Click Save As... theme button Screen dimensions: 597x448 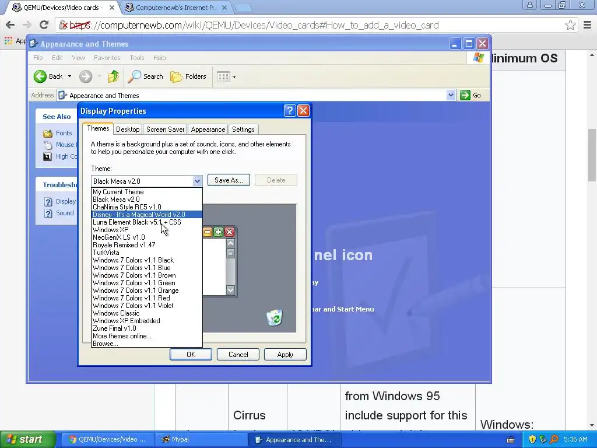(229, 180)
